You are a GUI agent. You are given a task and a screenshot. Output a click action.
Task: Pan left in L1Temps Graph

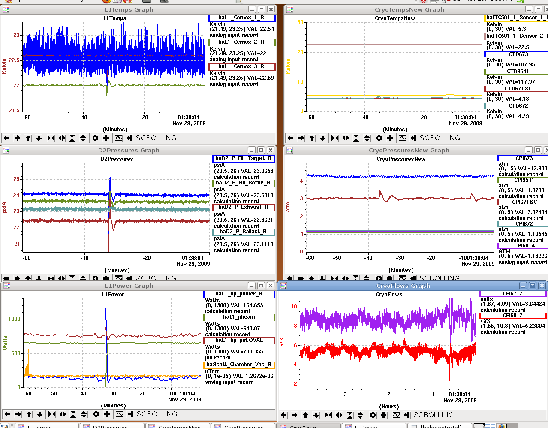pos(6,138)
